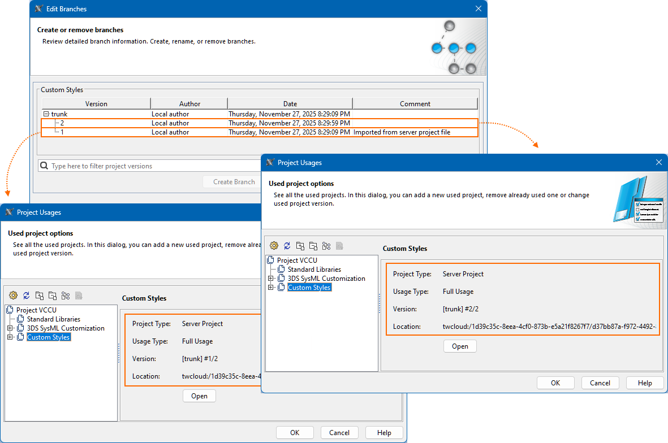This screenshot has width=668, height=443.
Task: Click options gear icon in #2/2 Project Usages dialog
Action: [x=274, y=246]
